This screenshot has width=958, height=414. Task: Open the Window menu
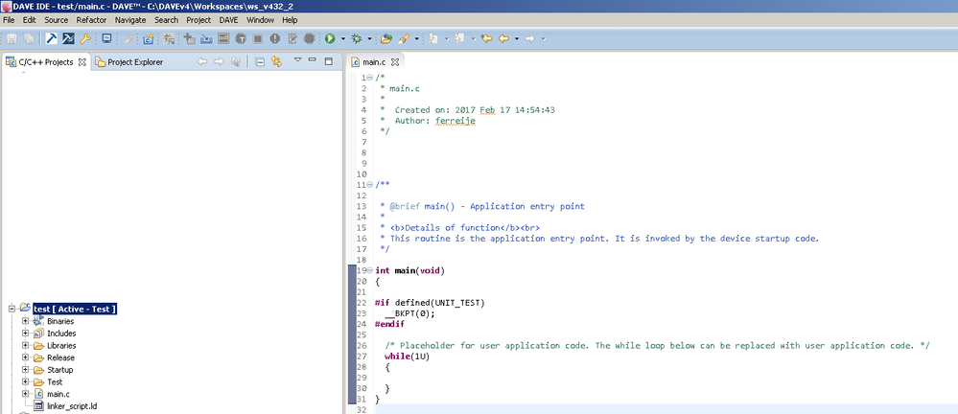[260, 19]
